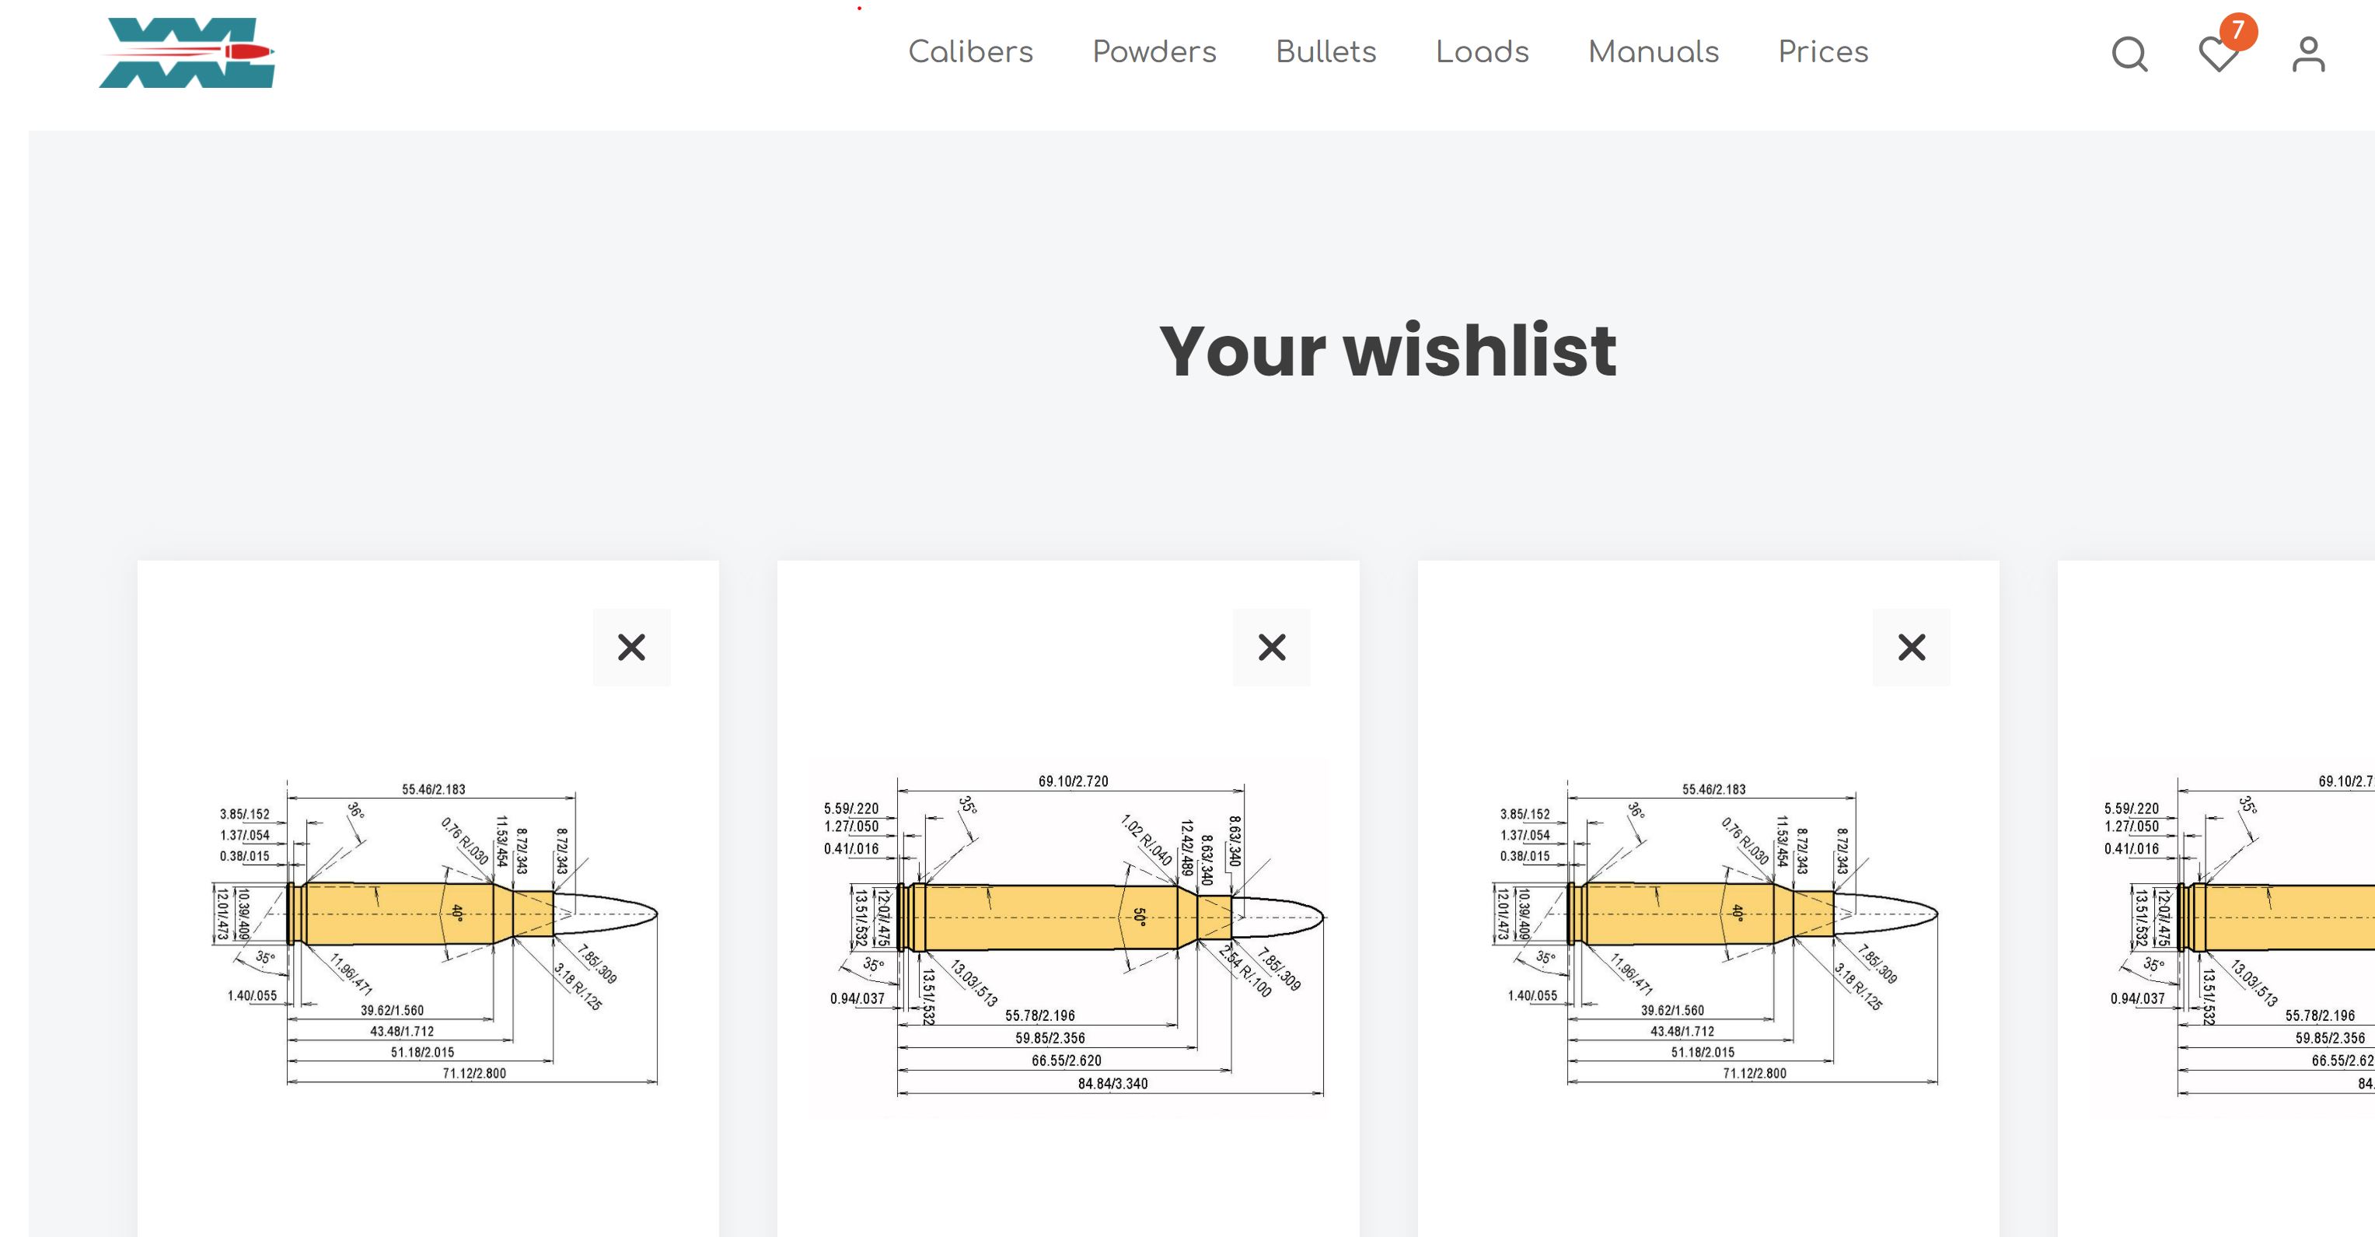Open the Bullets menu
The image size is (2375, 1237).
(x=1325, y=51)
